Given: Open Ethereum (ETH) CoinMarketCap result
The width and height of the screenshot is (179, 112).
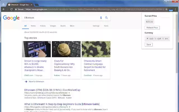Looking at the screenshot, I should (52, 90).
